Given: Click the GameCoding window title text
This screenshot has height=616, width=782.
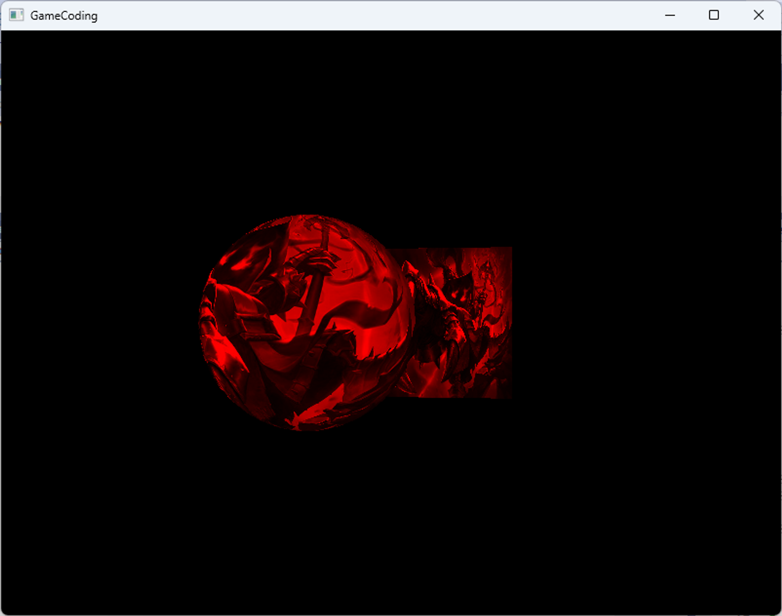Looking at the screenshot, I should click(x=64, y=16).
